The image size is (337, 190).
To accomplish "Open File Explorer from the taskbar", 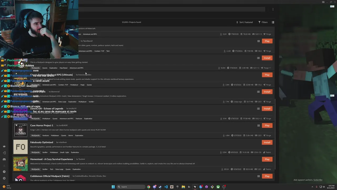I will 183,187.
